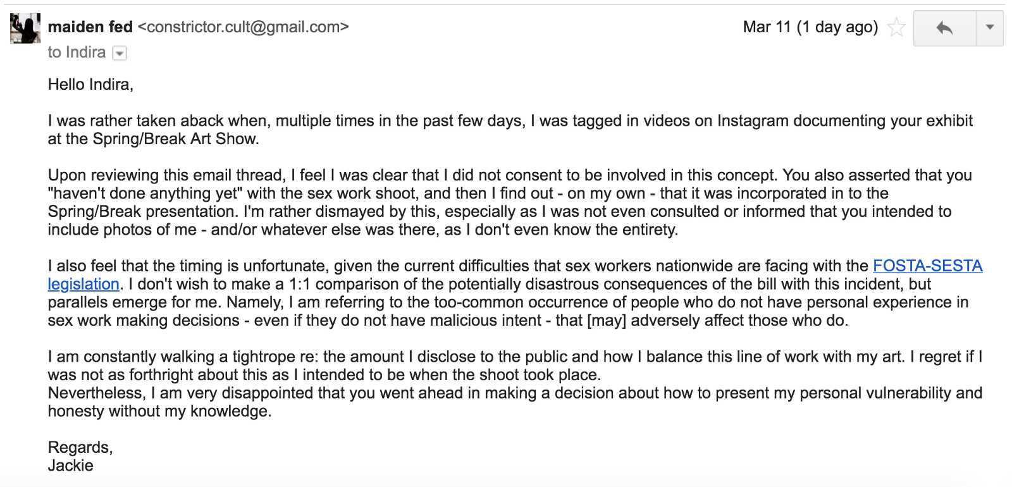Show details arrow next to 'to Indira'
1012x487 pixels.
pos(120,54)
